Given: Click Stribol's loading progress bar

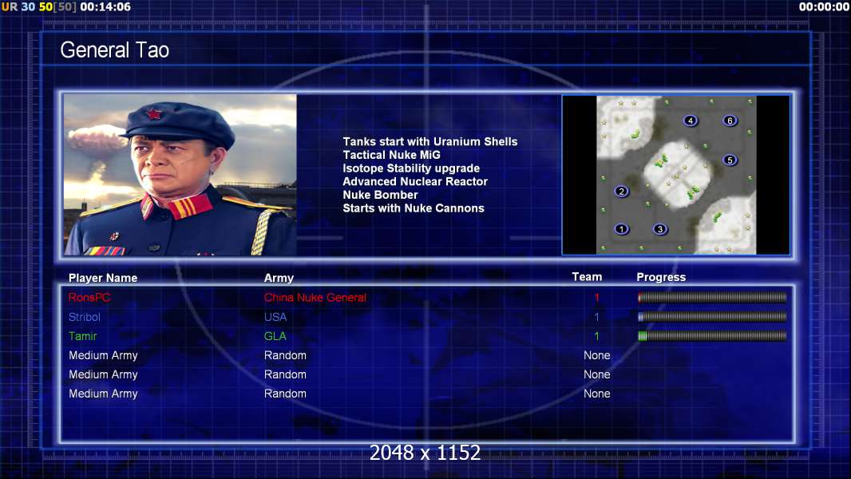Looking at the screenshot, I should (x=712, y=317).
